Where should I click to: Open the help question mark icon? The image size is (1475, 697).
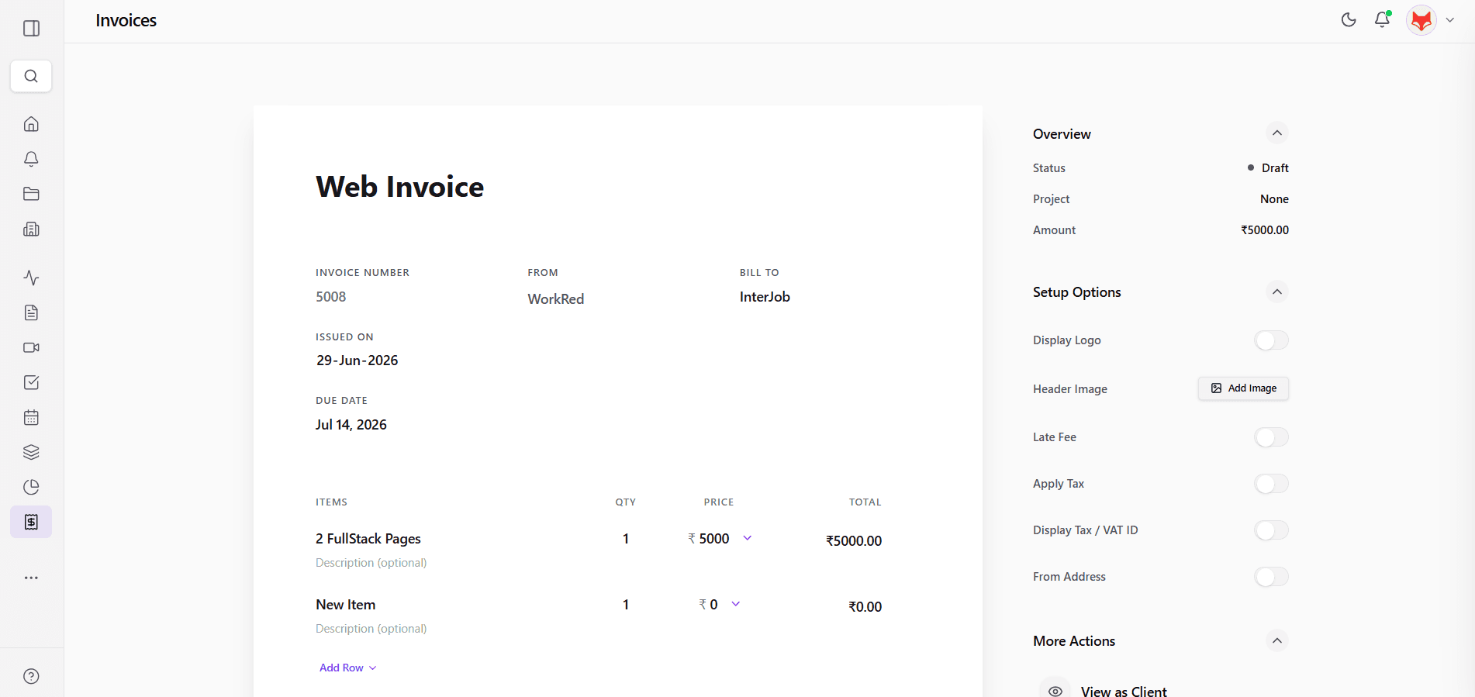click(x=31, y=676)
